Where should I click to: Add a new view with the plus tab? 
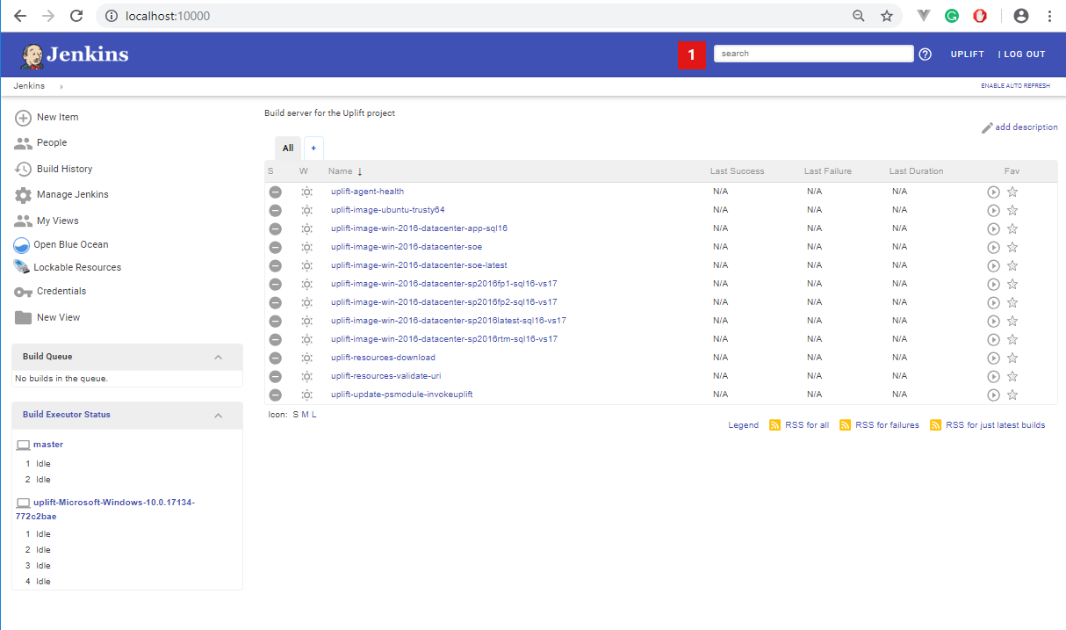point(313,148)
